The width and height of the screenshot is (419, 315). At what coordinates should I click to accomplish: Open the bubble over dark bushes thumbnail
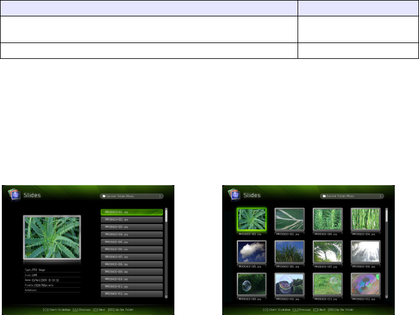pyautogui.click(x=251, y=284)
